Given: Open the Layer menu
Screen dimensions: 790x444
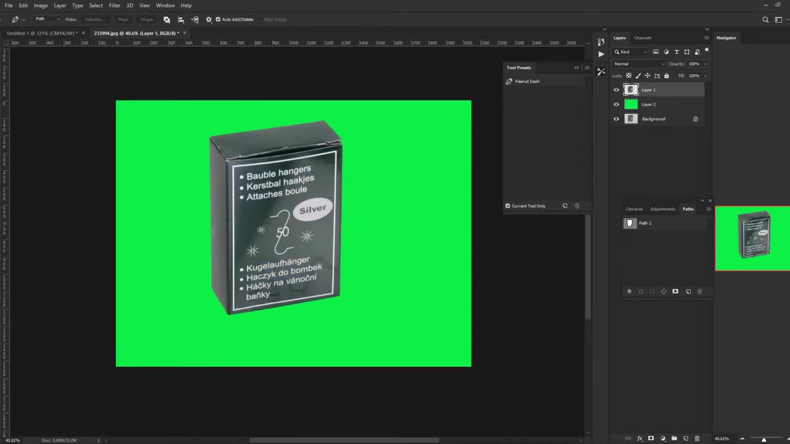Looking at the screenshot, I should 60,6.
